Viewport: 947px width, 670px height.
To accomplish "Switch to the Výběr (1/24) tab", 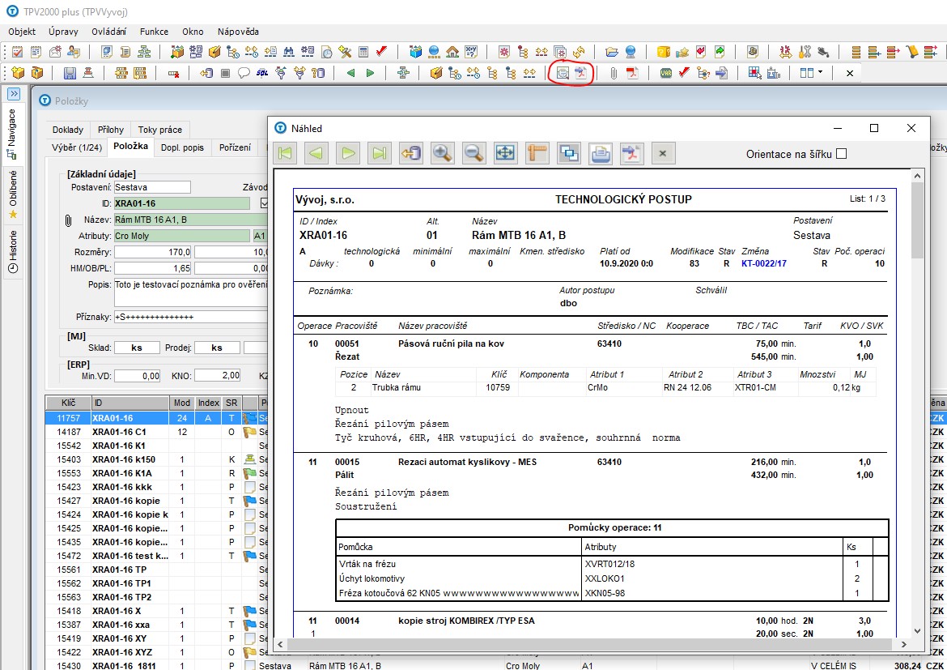I will (77, 147).
